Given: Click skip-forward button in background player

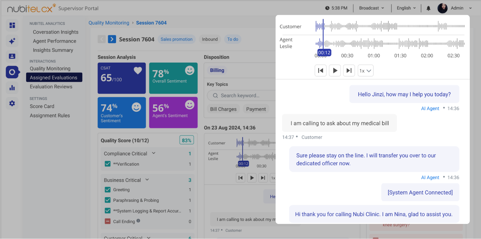Looking at the screenshot, I should (263, 178).
